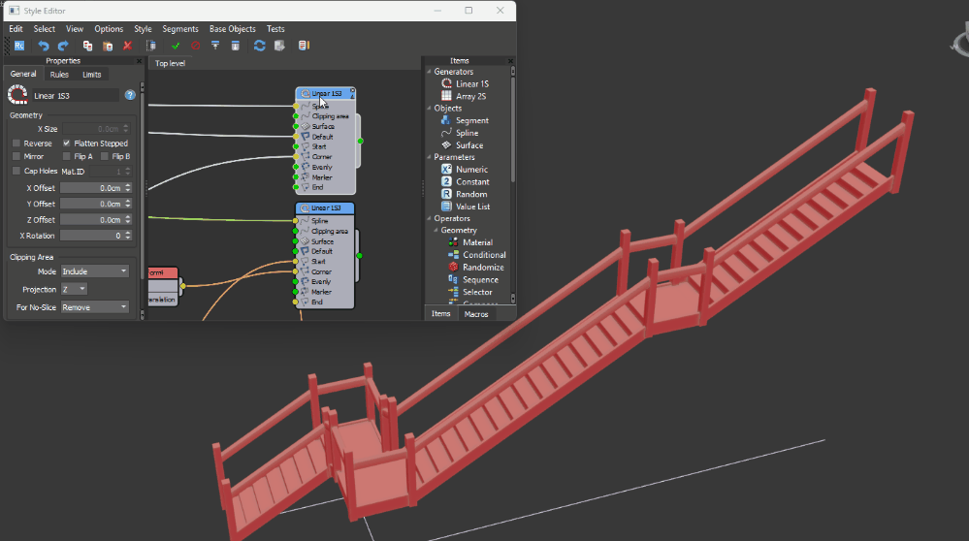Image resolution: width=969 pixels, height=541 pixels.
Task: Click the redo arrow in the toolbar
Action: (63, 46)
